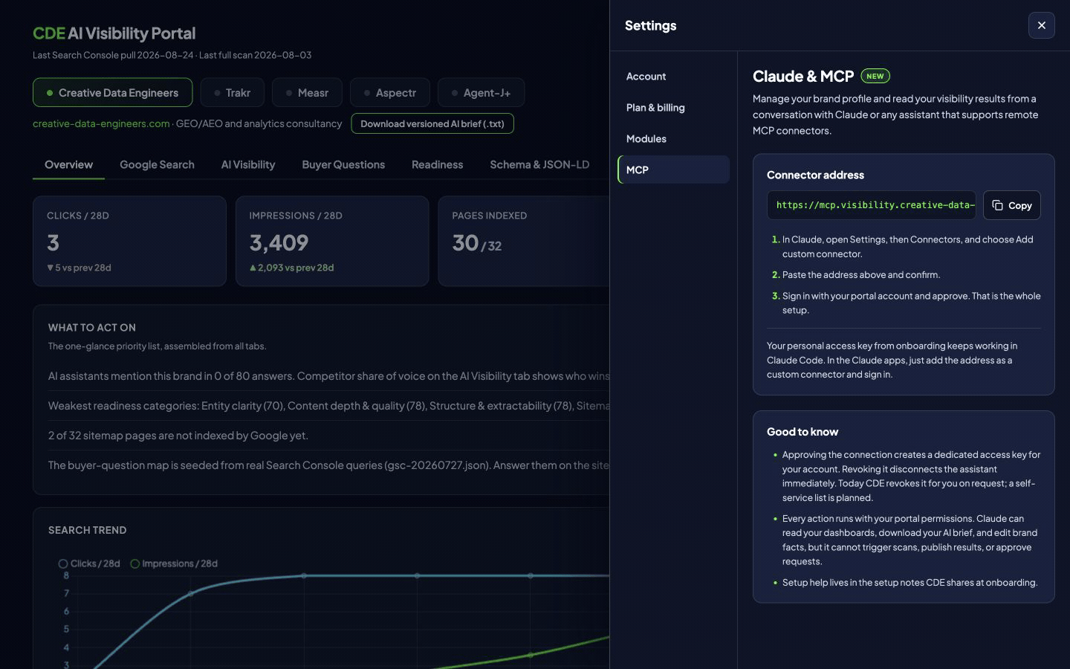1070x669 pixels.
Task: Open Account settings section
Action: pos(673,76)
